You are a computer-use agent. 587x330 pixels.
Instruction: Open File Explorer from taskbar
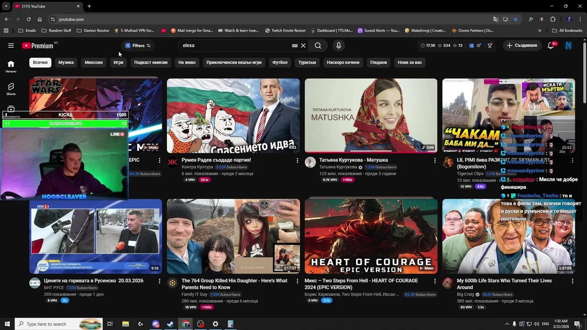(x=125, y=324)
